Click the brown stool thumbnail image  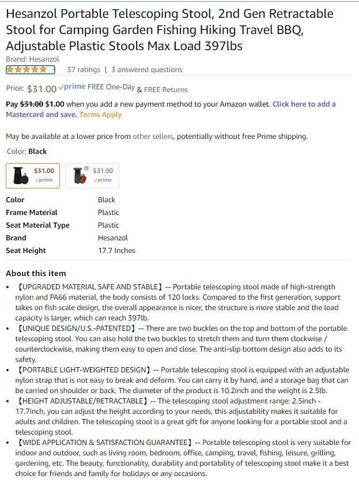pyautogui.click(x=80, y=175)
